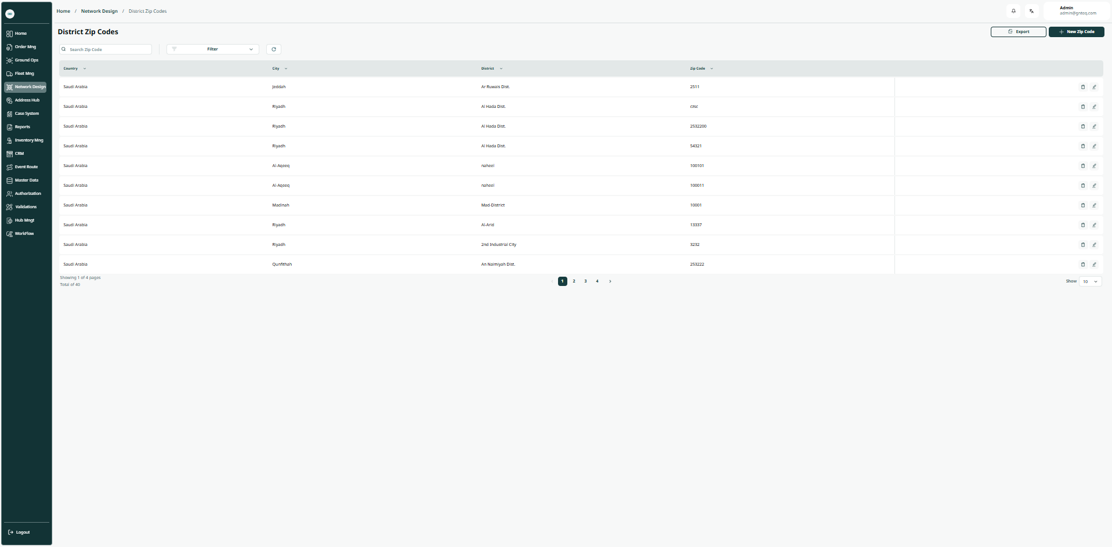Open Address Hub in the sidebar
Viewport: 1112px width, 547px height.
(27, 100)
